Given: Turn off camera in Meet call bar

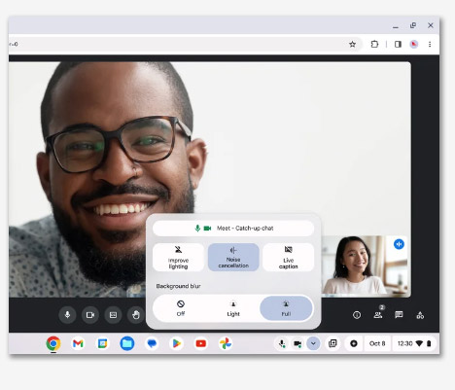Looking at the screenshot, I should point(90,315).
